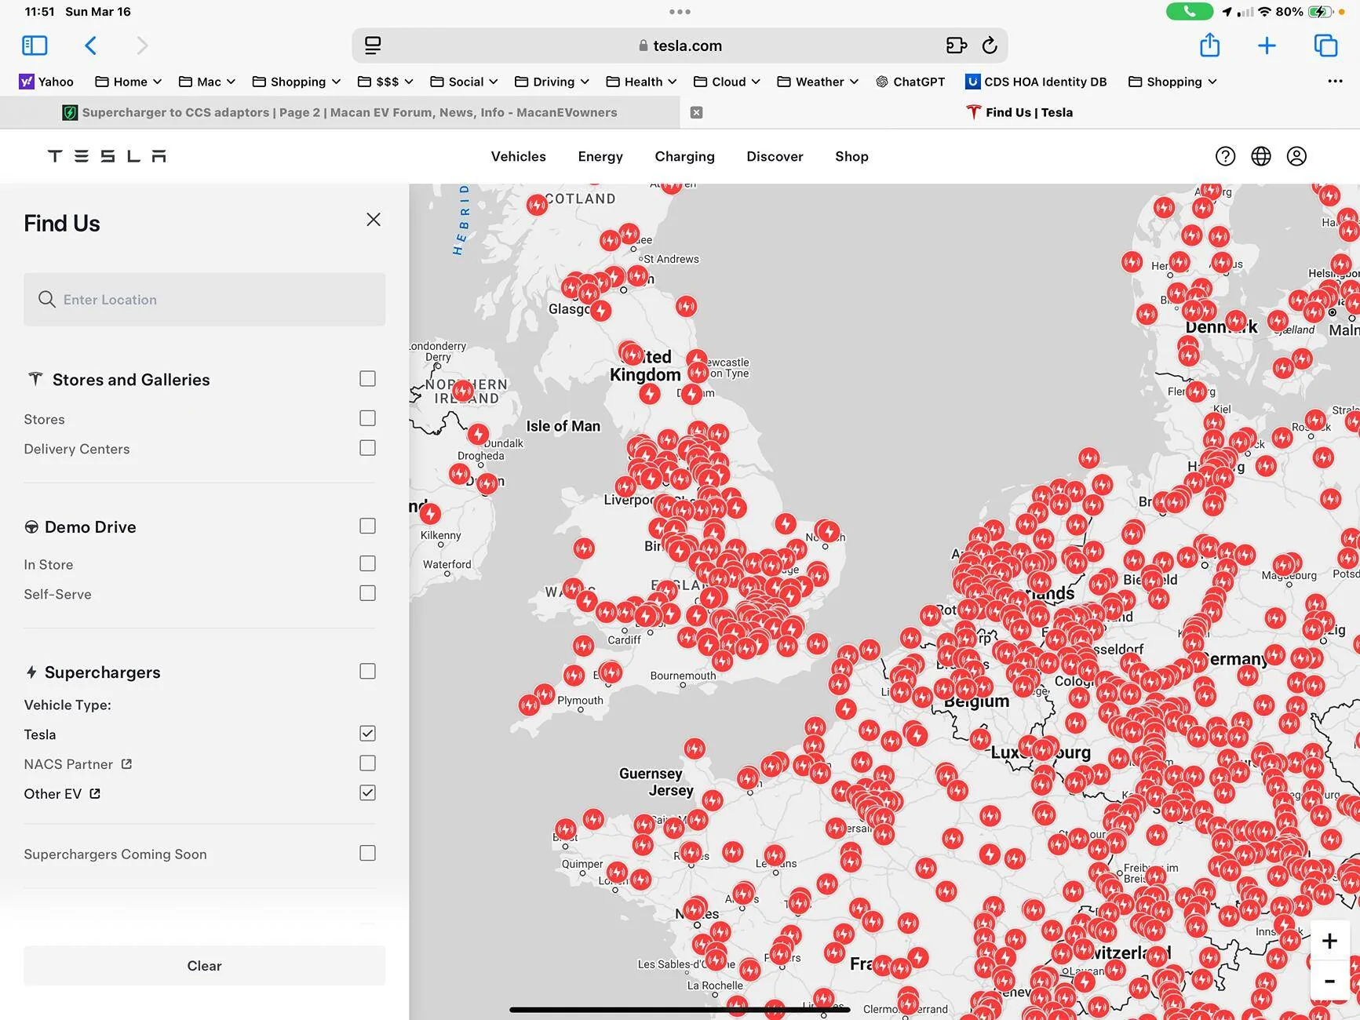
Task: Check Superchargers Coming Soon box
Action: point(367,853)
